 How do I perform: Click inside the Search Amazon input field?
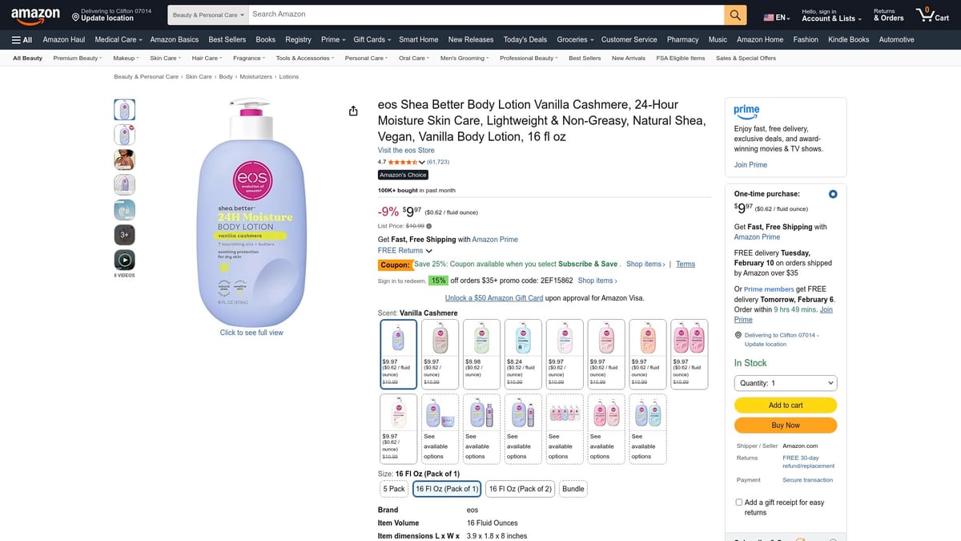480,14
